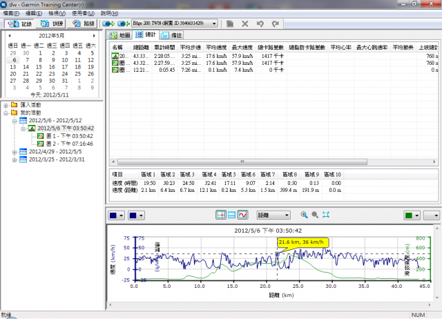This screenshot has height=319, width=442.
Task: Open the 編輯(E) menu
Action: click(34, 13)
